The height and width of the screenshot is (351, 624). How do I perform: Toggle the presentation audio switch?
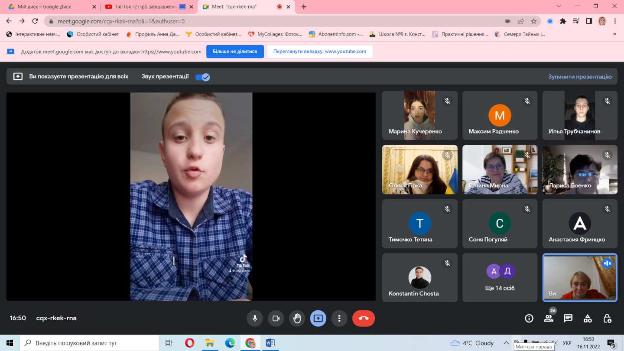[202, 77]
